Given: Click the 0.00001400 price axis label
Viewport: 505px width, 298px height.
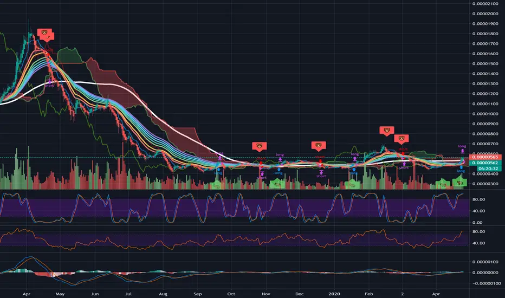Looking at the screenshot, I should 485,74.
